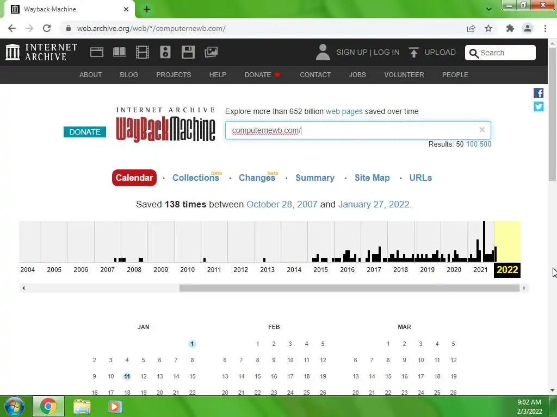Screen dimensions: 557x417
Task: Open the Chrome profile icon
Action: 528,28
